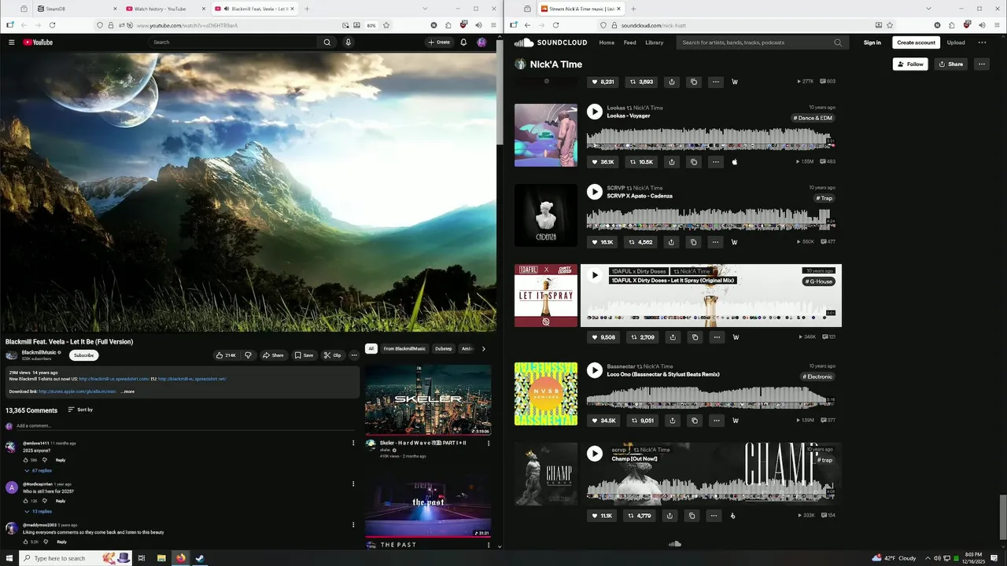
Task: Follow Nick'A Time on SoundCloud
Action: click(910, 64)
